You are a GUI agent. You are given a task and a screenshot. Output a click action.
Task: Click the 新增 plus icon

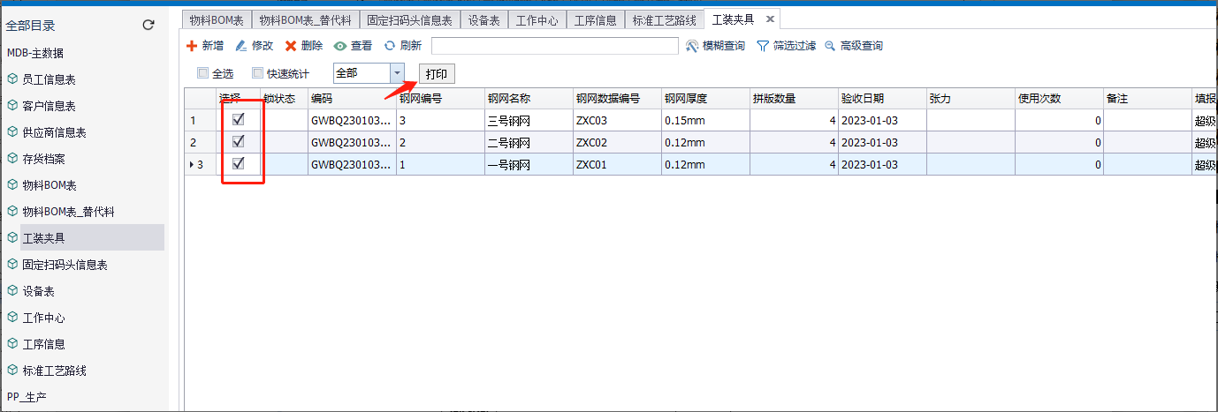[x=191, y=46]
